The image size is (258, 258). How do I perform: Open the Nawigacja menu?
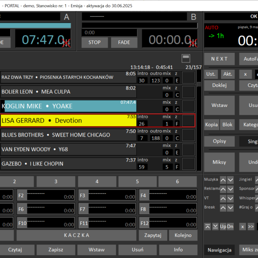(219, 250)
